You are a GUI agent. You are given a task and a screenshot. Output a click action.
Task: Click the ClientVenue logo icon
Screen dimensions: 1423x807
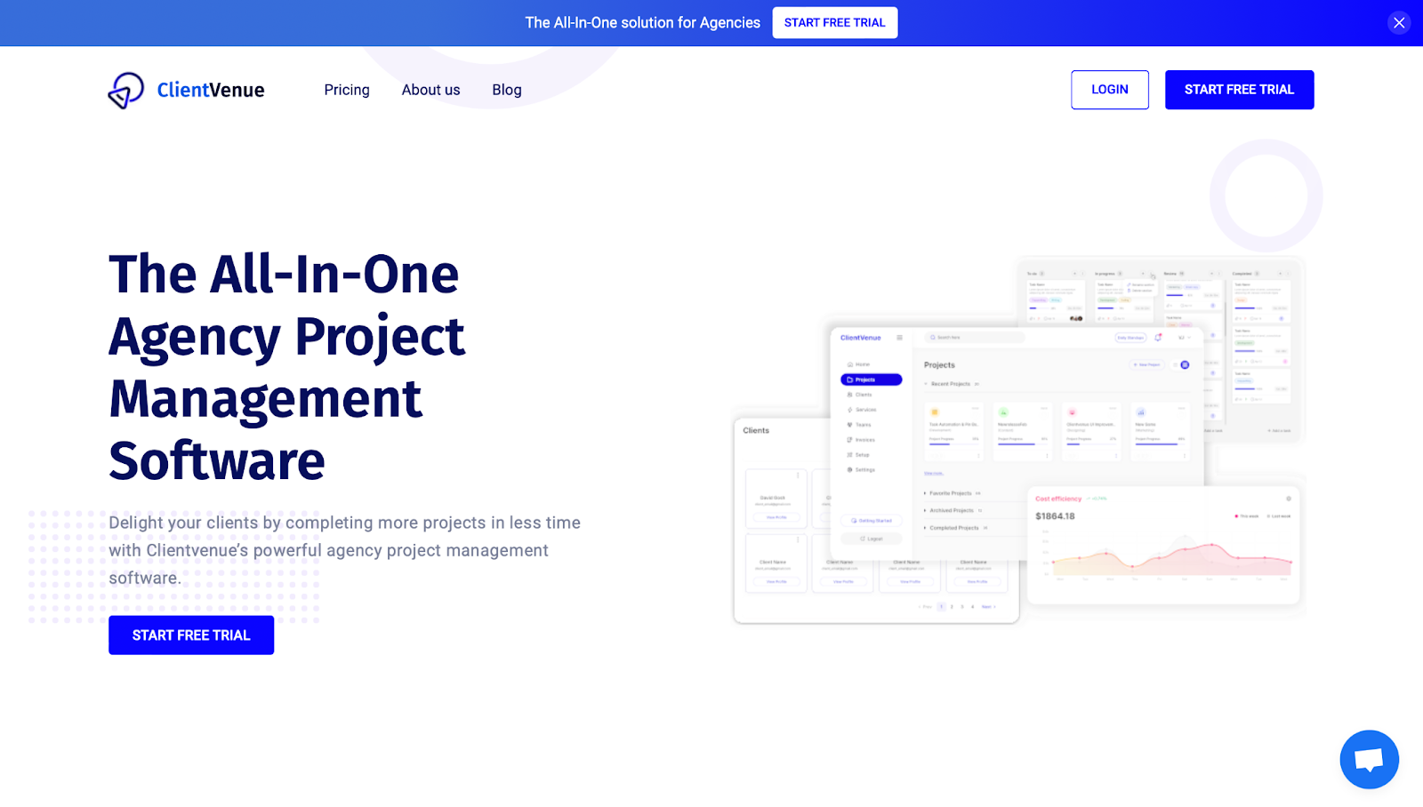point(125,90)
